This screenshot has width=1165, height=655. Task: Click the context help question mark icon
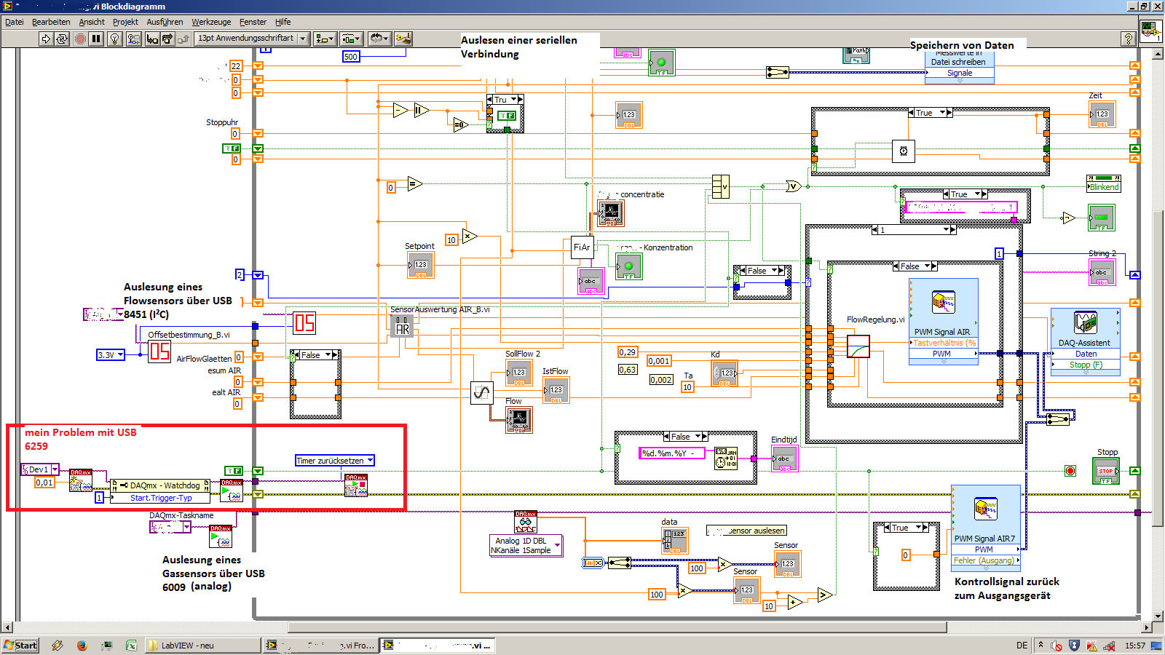(x=1129, y=39)
